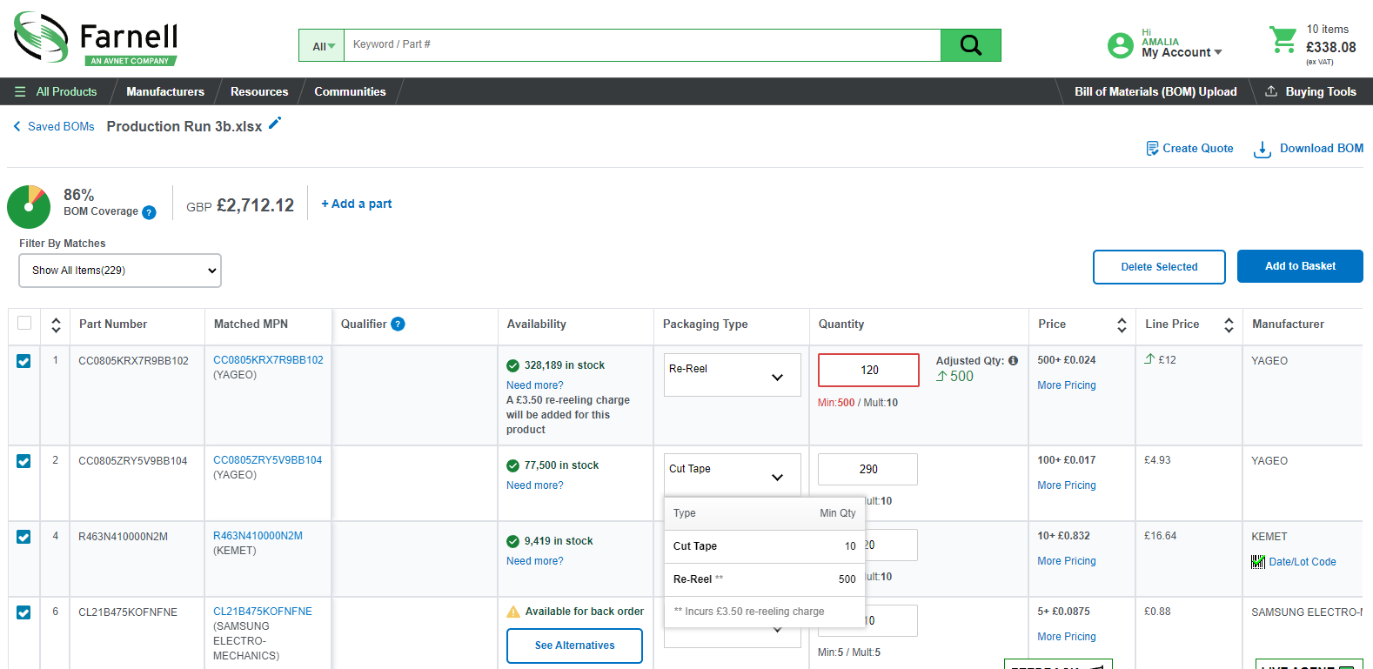Click the See Alternatives button
This screenshot has height=669, width=1373.
coord(574,646)
